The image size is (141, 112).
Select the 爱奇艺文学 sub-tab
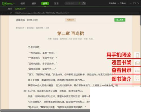(20, 9)
